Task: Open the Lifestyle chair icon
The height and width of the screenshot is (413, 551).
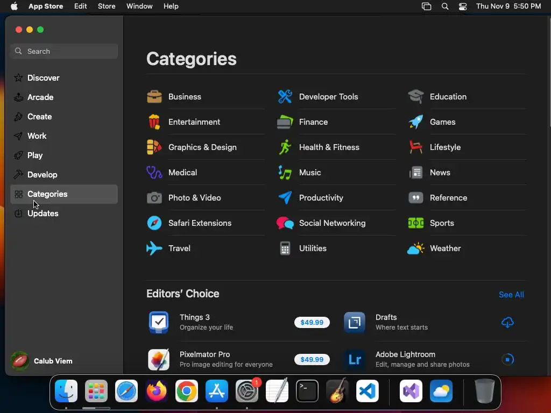Action: coord(416,147)
